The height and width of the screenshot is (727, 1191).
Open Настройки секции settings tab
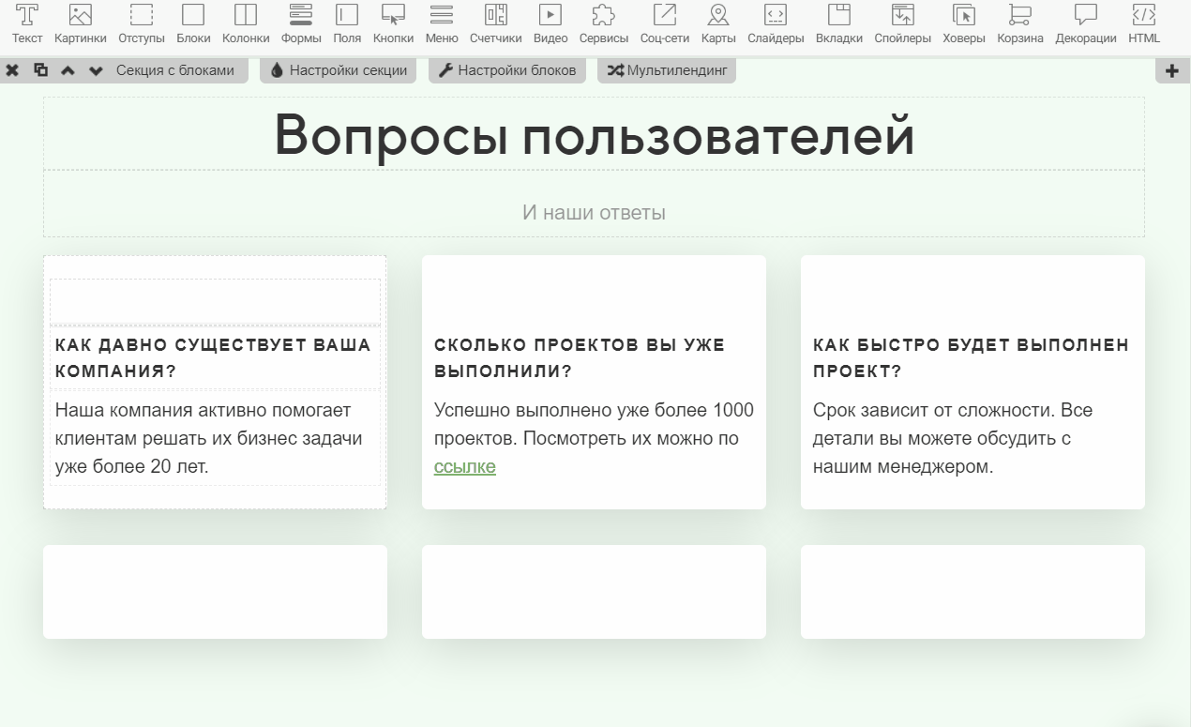[339, 70]
